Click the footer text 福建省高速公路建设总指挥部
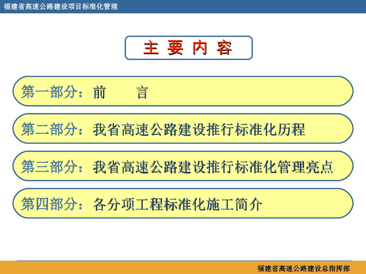 (303, 268)
